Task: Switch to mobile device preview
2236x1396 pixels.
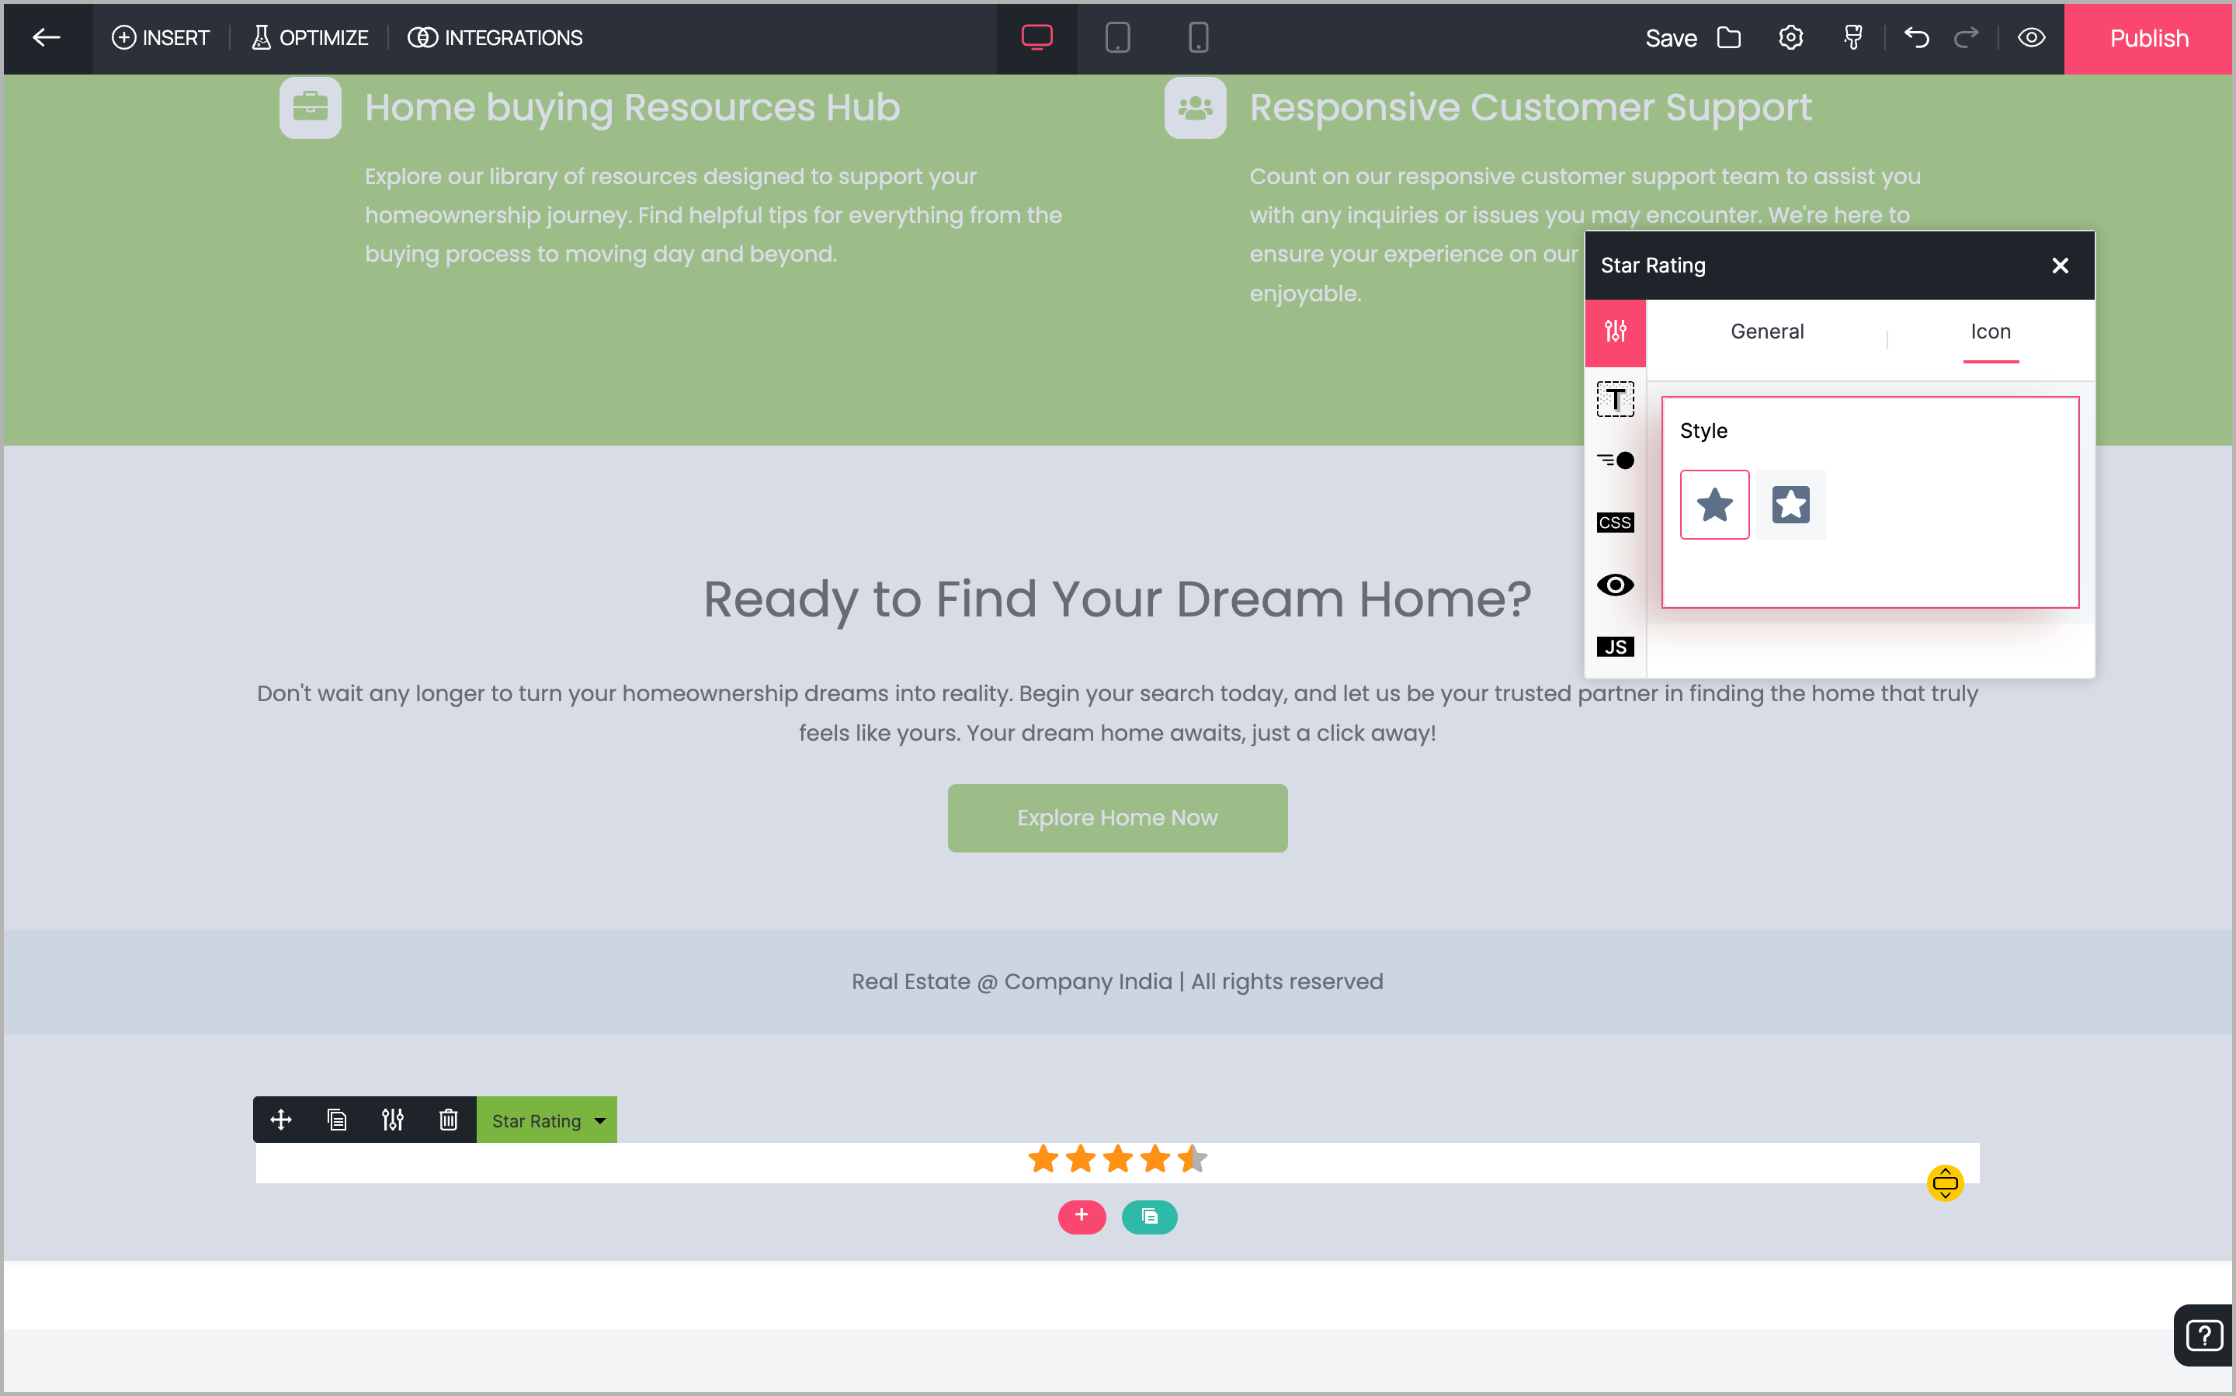Action: [1197, 38]
